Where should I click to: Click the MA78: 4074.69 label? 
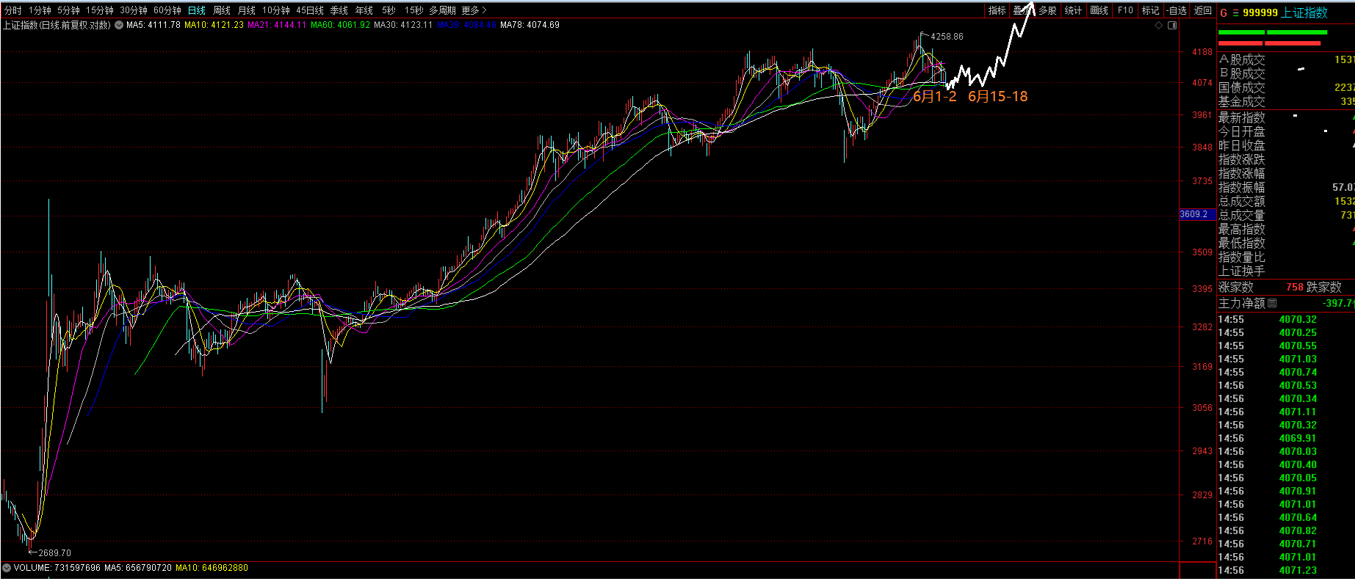click(530, 25)
